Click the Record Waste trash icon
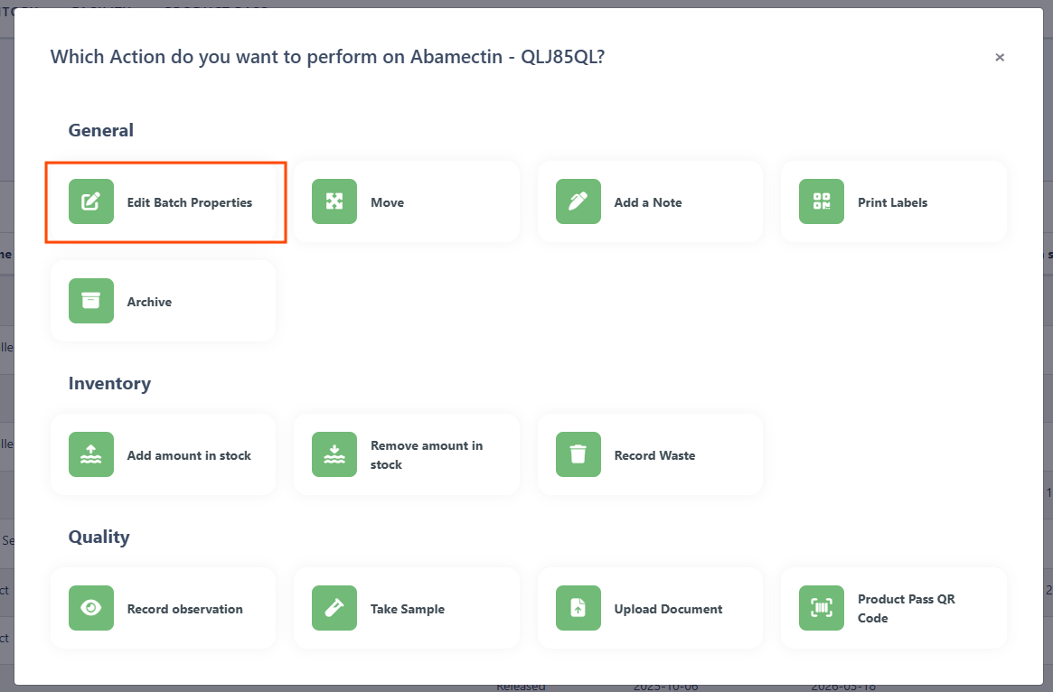1053x692 pixels. [x=578, y=454]
